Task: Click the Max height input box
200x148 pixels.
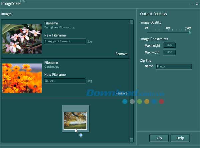Action: pos(170,45)
